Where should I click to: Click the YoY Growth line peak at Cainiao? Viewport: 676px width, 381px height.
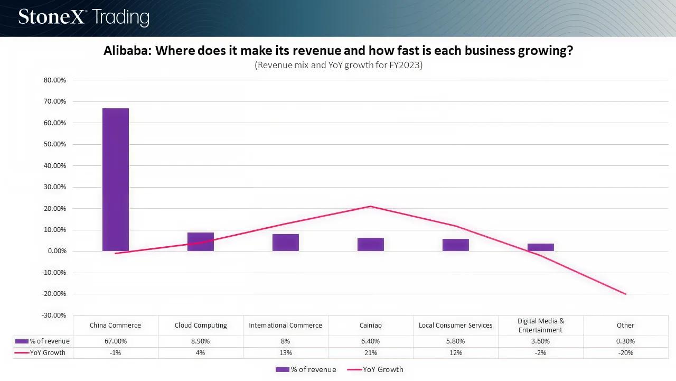point(371,206)
